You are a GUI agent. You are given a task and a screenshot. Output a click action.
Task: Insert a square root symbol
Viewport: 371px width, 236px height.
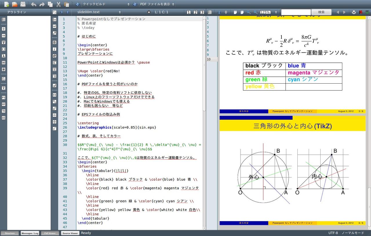[54, 128]
